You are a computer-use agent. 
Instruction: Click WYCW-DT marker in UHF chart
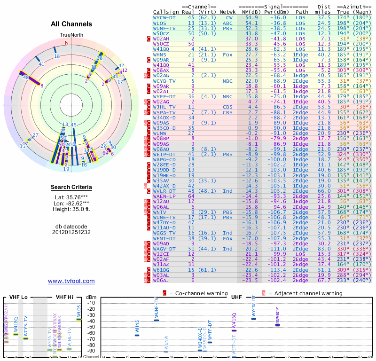pos(253,319)
